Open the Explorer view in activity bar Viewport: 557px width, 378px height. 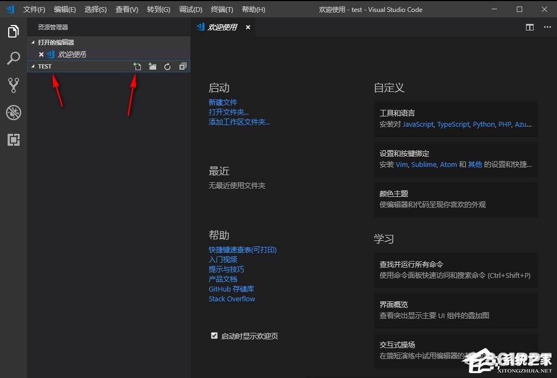14,31
